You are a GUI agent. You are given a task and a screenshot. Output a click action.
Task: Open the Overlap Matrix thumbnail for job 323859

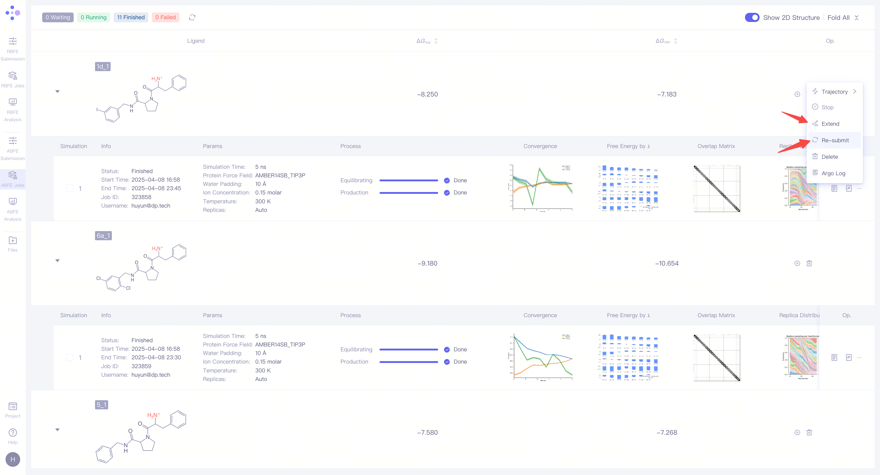717,357
